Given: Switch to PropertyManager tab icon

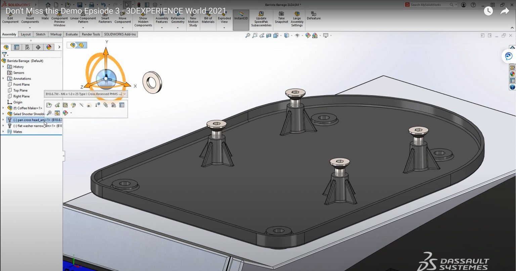Looking at the screenshot, I should point(16,47).
